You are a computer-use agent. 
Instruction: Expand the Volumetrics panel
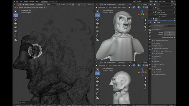(x=157, y=56)
